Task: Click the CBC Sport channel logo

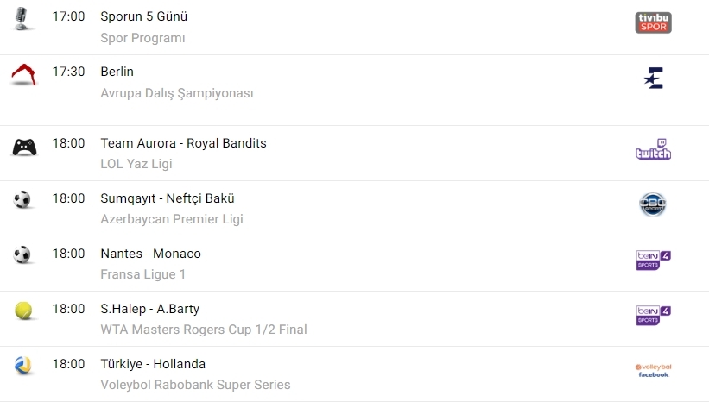Action: tap(653, 204)
